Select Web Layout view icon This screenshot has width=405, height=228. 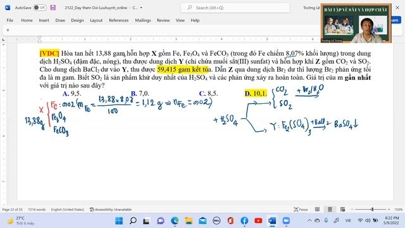(x=342, y=210)
